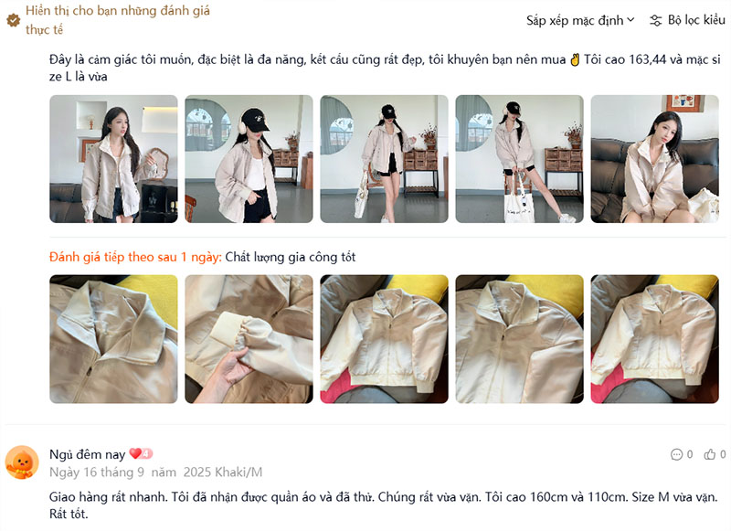Viewport: 731px width, 531px height.
Task: Click the orange reviewer avatar
Action: point(22,462)
